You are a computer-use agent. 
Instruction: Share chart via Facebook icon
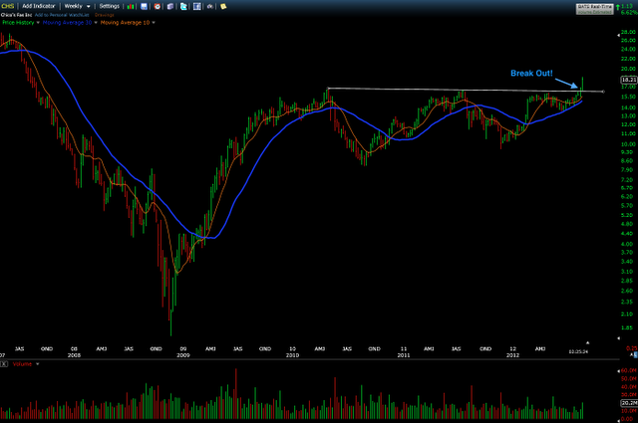[197, 7]
